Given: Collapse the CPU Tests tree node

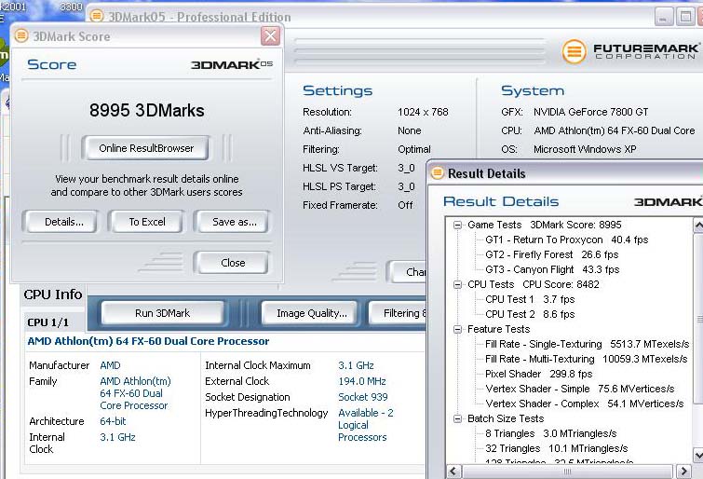Looking at the screenshot, I should (x=457, y=284).
